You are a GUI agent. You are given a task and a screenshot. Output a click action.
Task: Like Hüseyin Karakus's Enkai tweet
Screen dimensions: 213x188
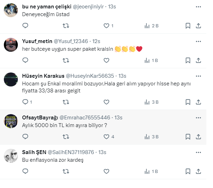[107, 102]
